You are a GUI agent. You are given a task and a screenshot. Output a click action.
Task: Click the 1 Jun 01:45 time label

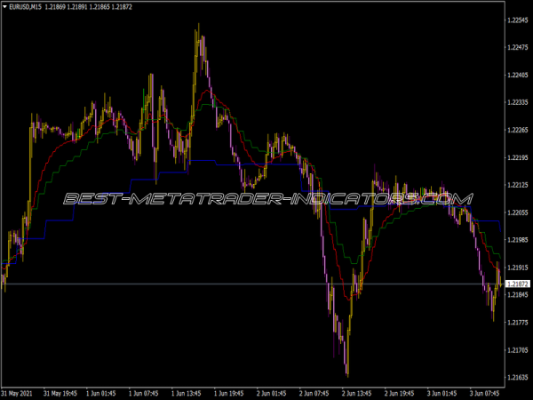tap(101, 394)
